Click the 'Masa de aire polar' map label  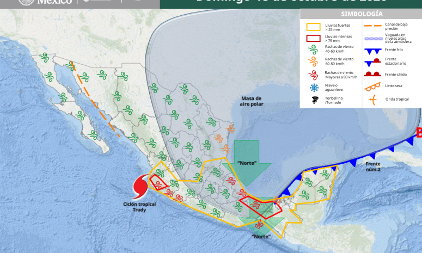(x=252, y=101)
